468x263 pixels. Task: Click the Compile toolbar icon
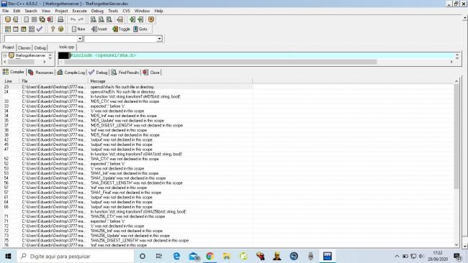click(x=8, y=29)
